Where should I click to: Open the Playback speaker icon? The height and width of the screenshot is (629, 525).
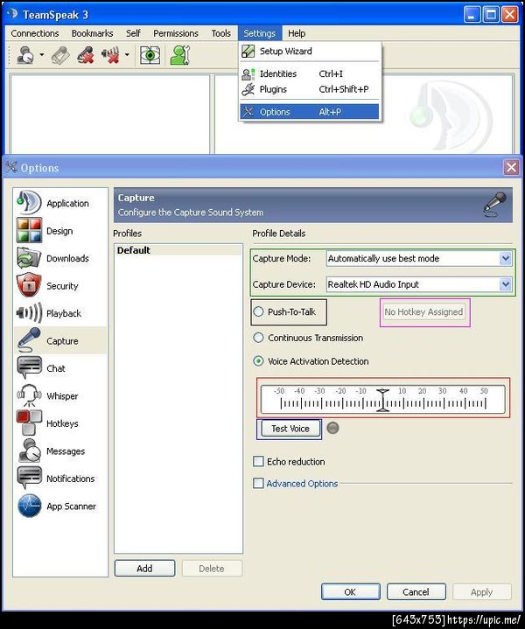pos(29,313)
